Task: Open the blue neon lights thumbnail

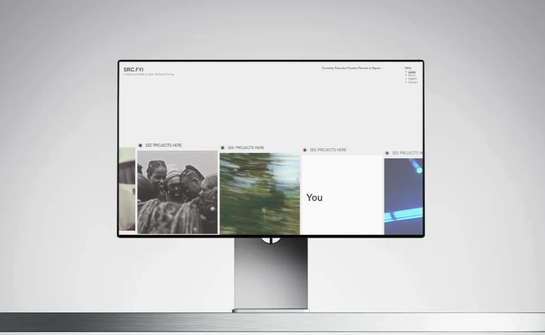Action: [x=404, y=197]
